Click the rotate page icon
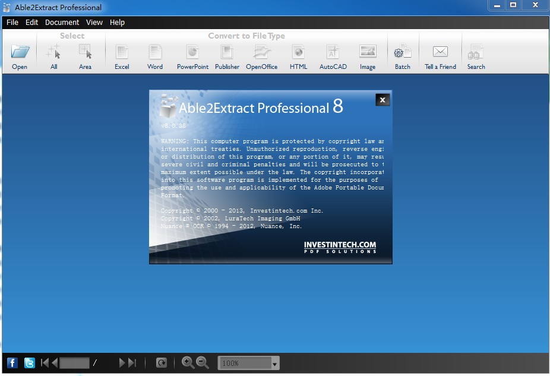This screenshot has width=550, height=376. 162,363
